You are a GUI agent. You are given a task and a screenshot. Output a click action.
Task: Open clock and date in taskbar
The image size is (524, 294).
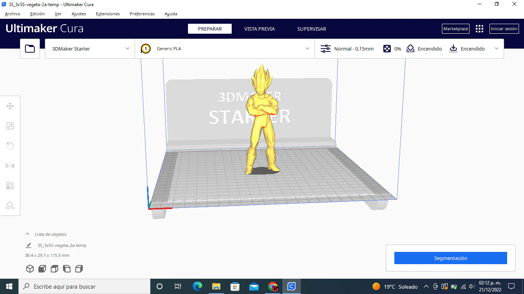pos(490,286)
